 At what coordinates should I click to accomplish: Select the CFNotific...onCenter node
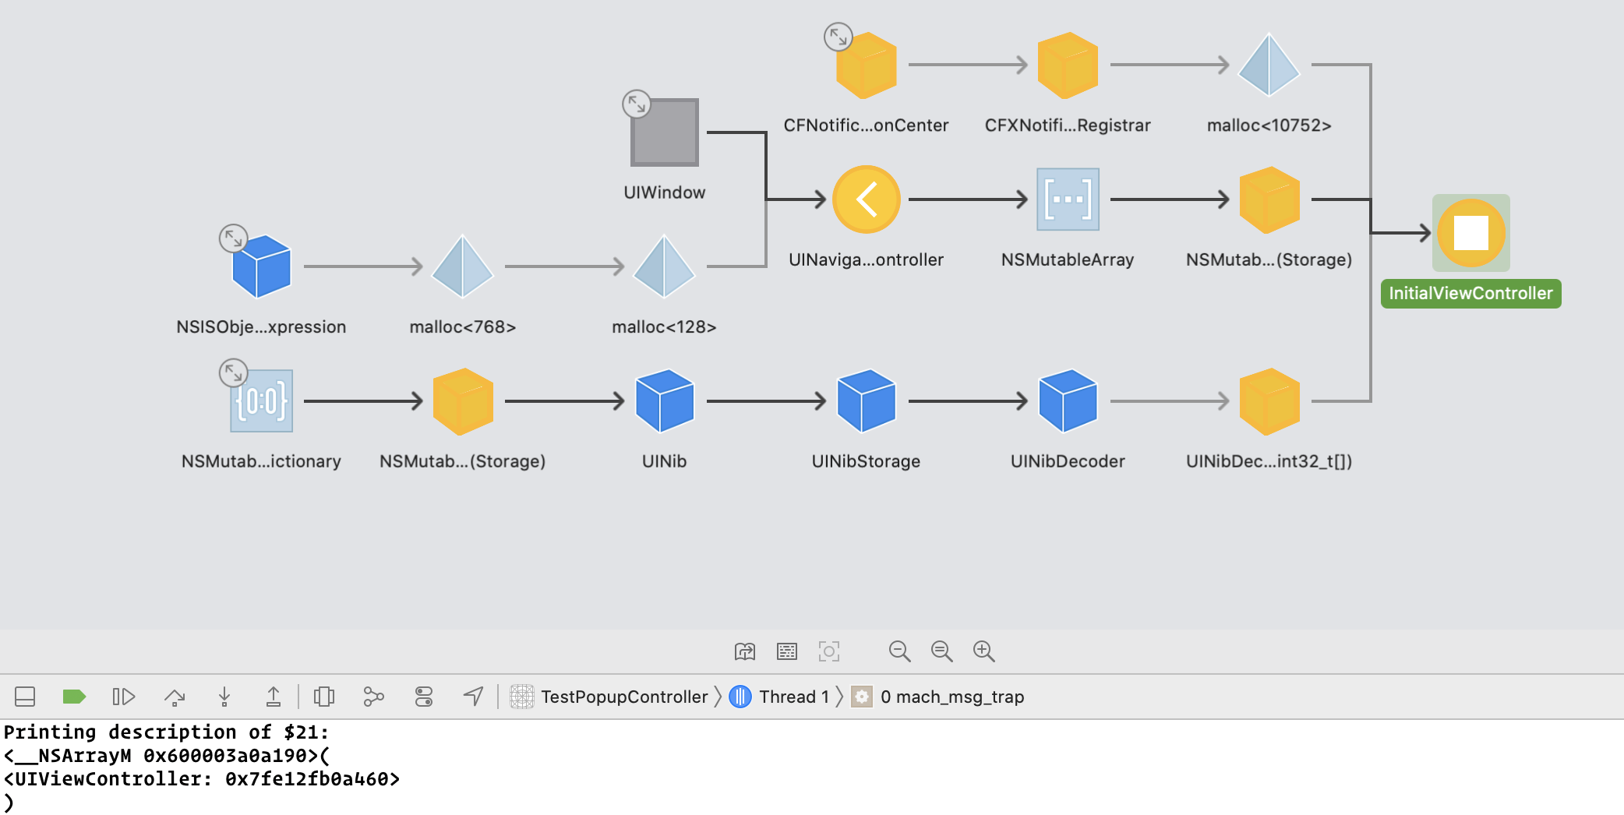867,65
